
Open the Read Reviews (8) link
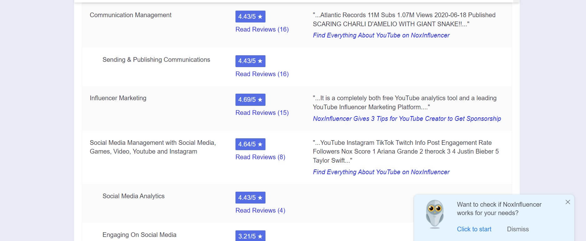pyautogui.click(x=260, y=157)
